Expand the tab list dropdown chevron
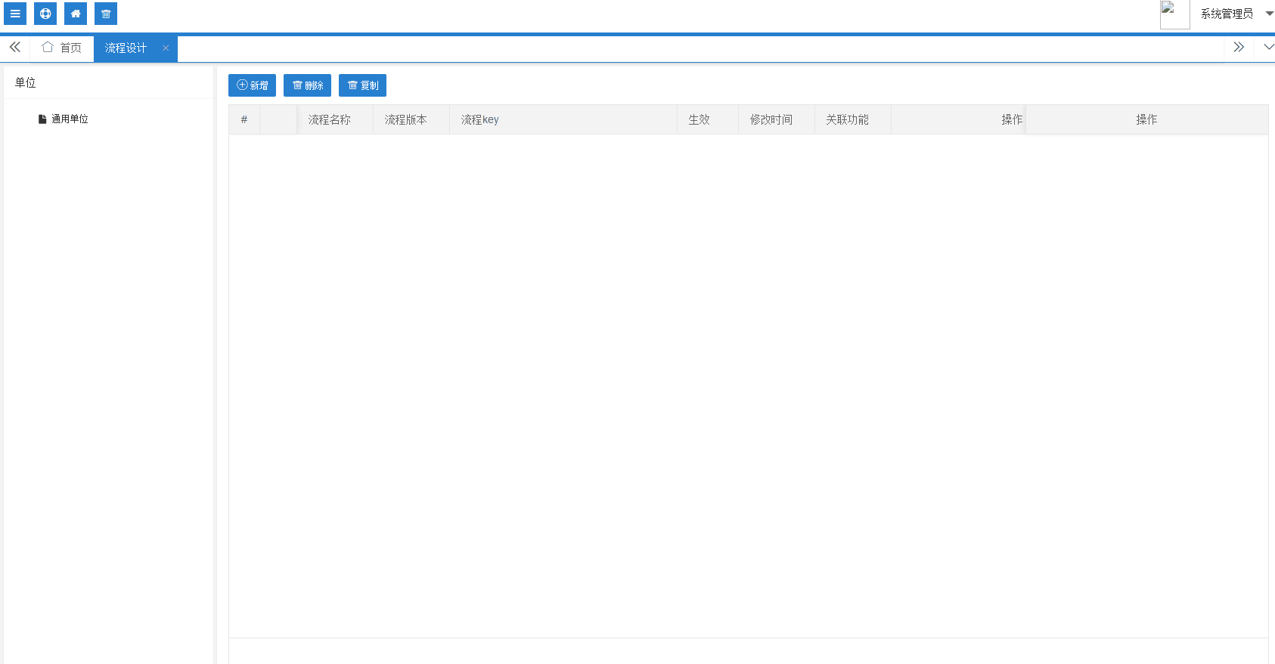1275x664 pixels. click(1268, 48)
